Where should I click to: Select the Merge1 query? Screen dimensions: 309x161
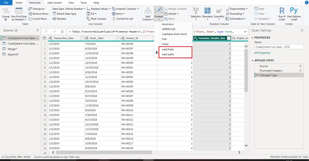12,49
